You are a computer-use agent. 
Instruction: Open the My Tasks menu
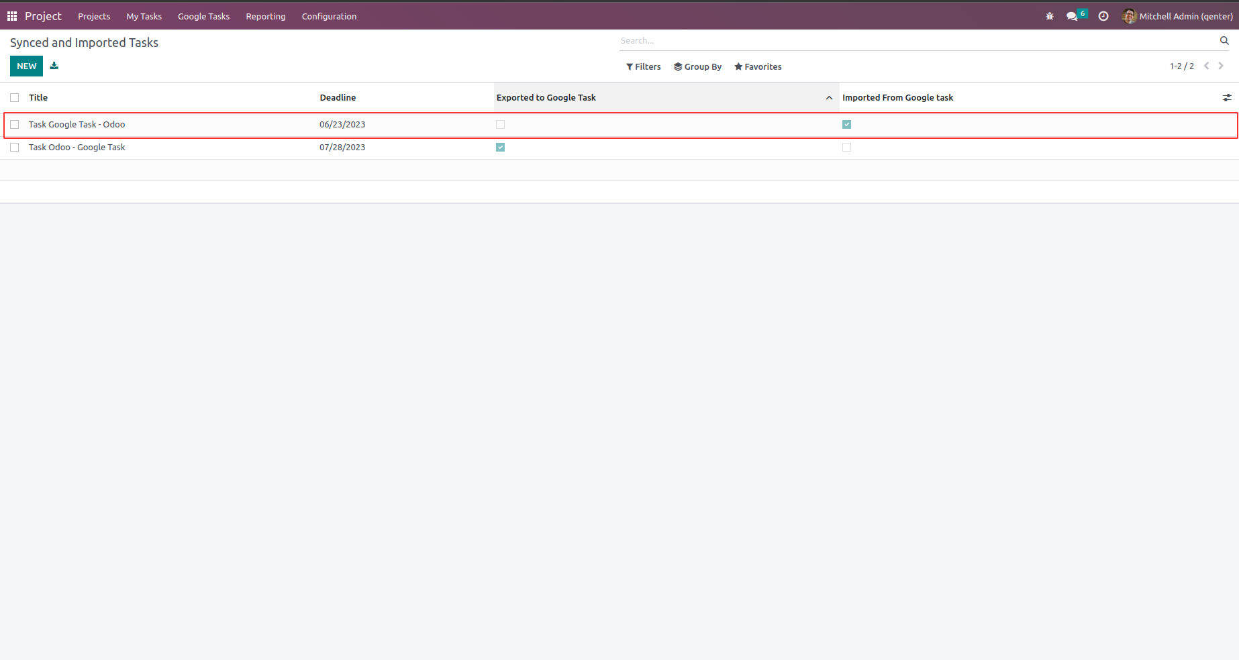[144, 16]
